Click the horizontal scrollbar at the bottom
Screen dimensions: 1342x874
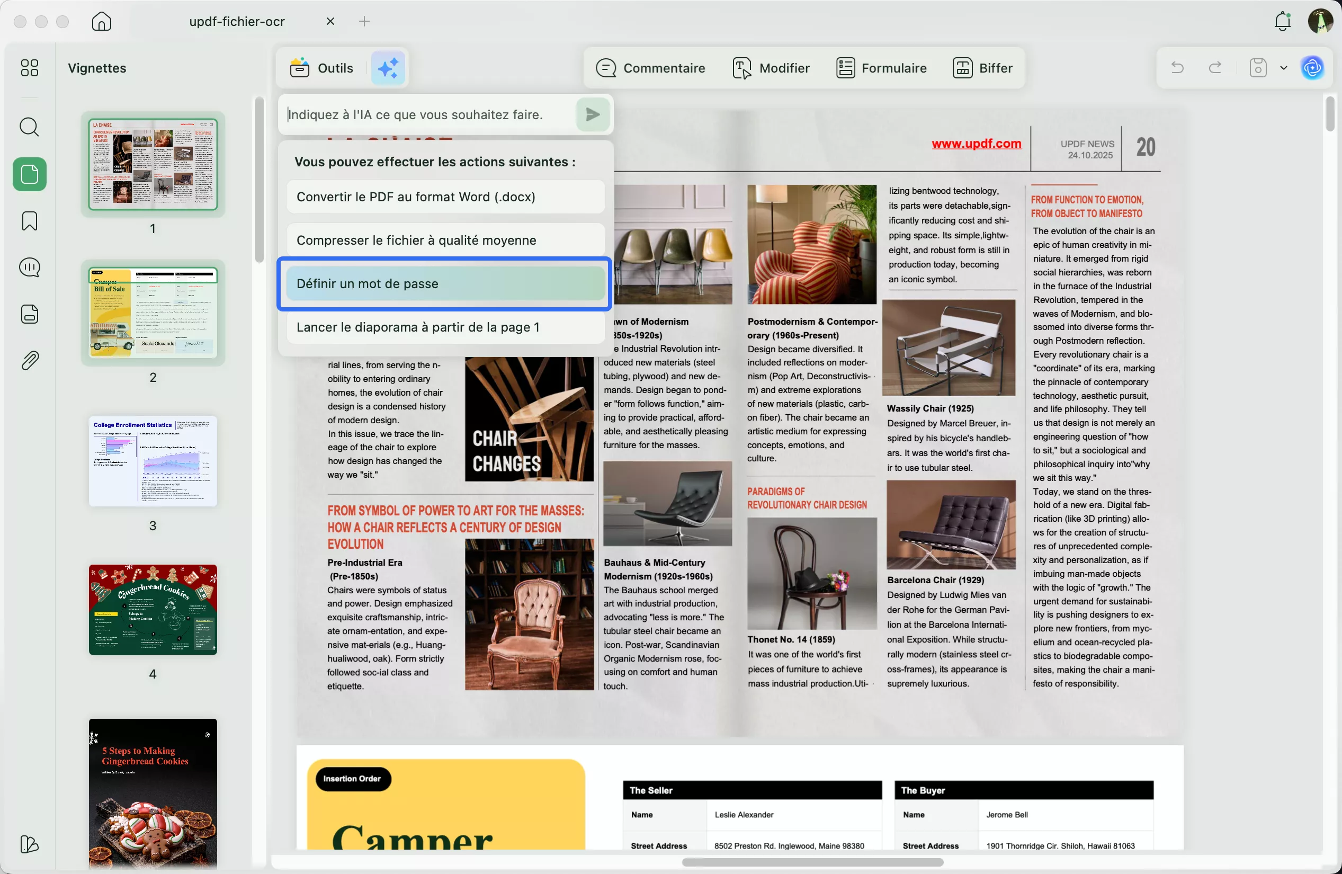coord(812,862)
